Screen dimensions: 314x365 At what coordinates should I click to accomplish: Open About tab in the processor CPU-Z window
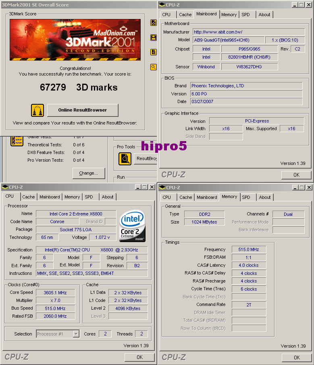108,197
